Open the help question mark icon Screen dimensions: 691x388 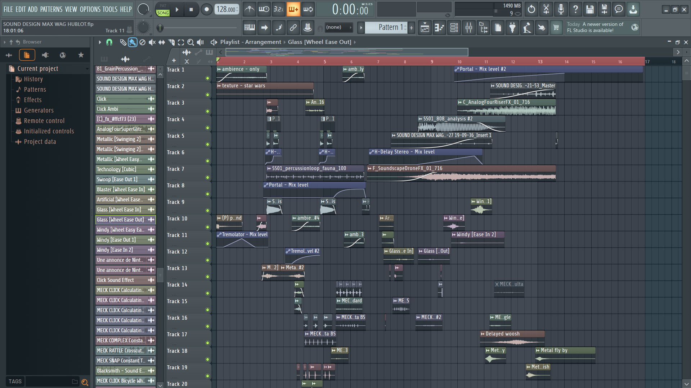click(575, 9)
